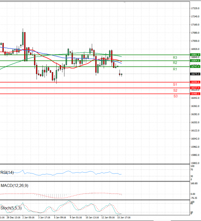Select the green 16861.9 price tag
Viewport: 201px width, 221px height.
[x=195, y=55]
